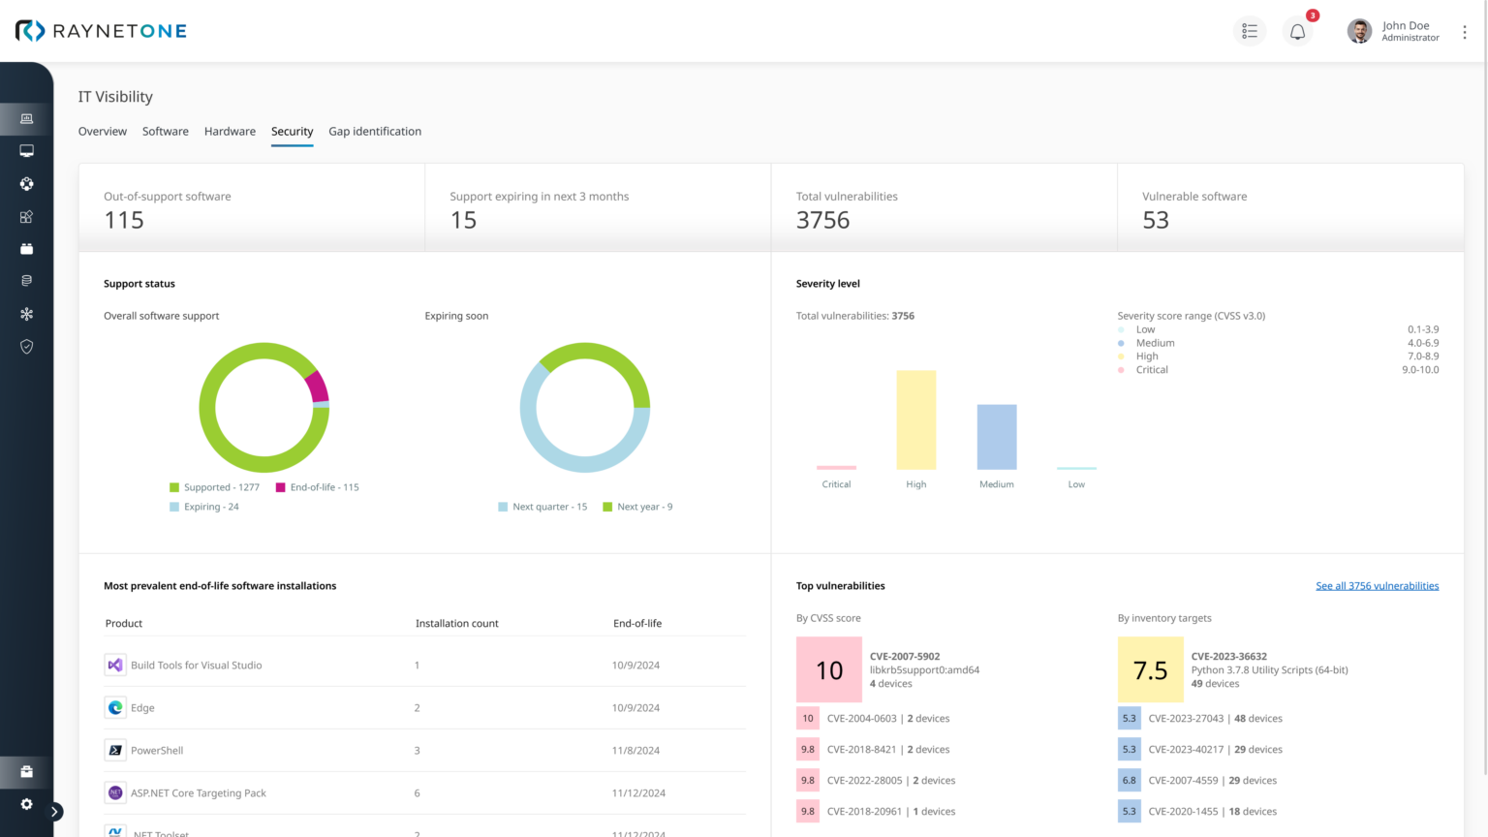
Task: Open the shield security icon in the sidebar
Action: 26,346
